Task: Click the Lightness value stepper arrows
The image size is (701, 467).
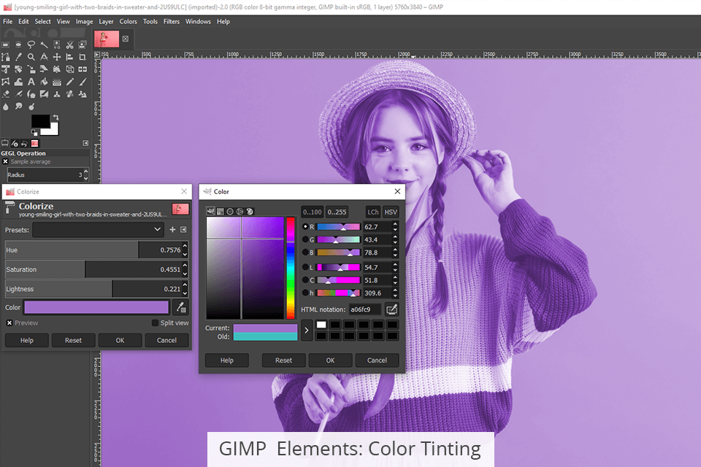Action: point(185,289)
